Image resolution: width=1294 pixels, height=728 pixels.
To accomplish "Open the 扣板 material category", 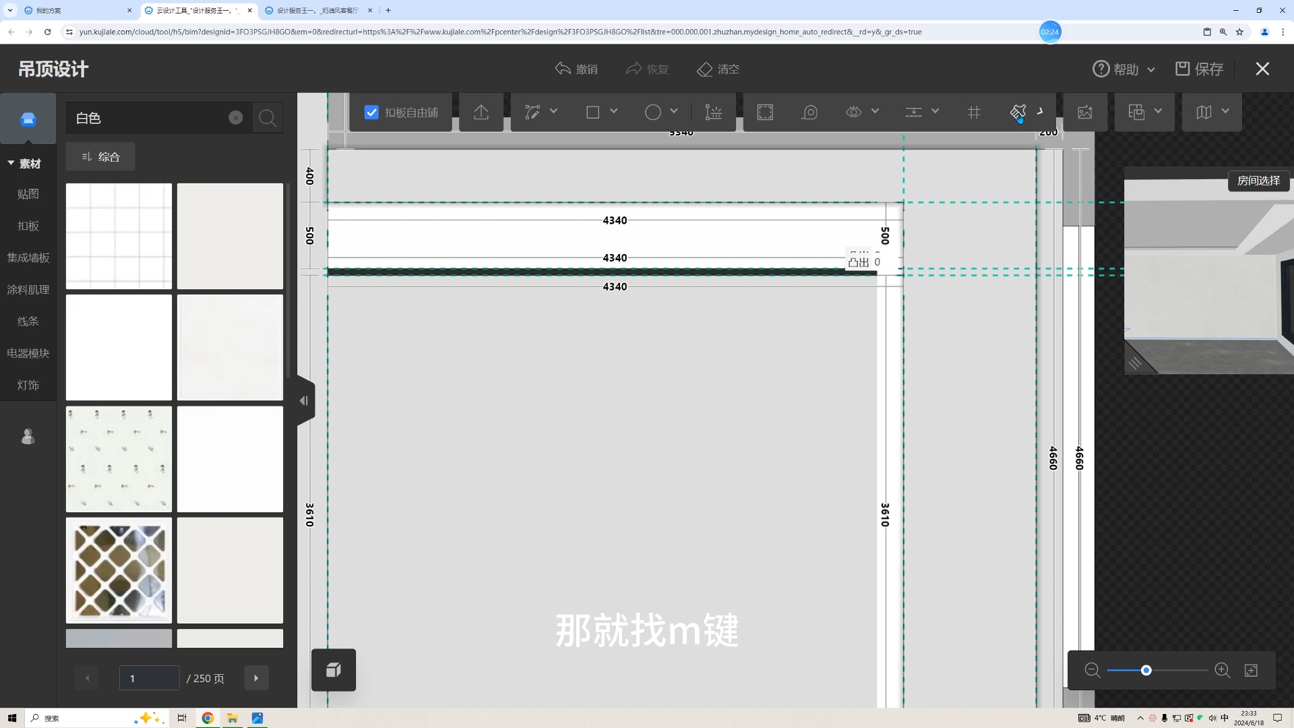I will pos(28,226).
